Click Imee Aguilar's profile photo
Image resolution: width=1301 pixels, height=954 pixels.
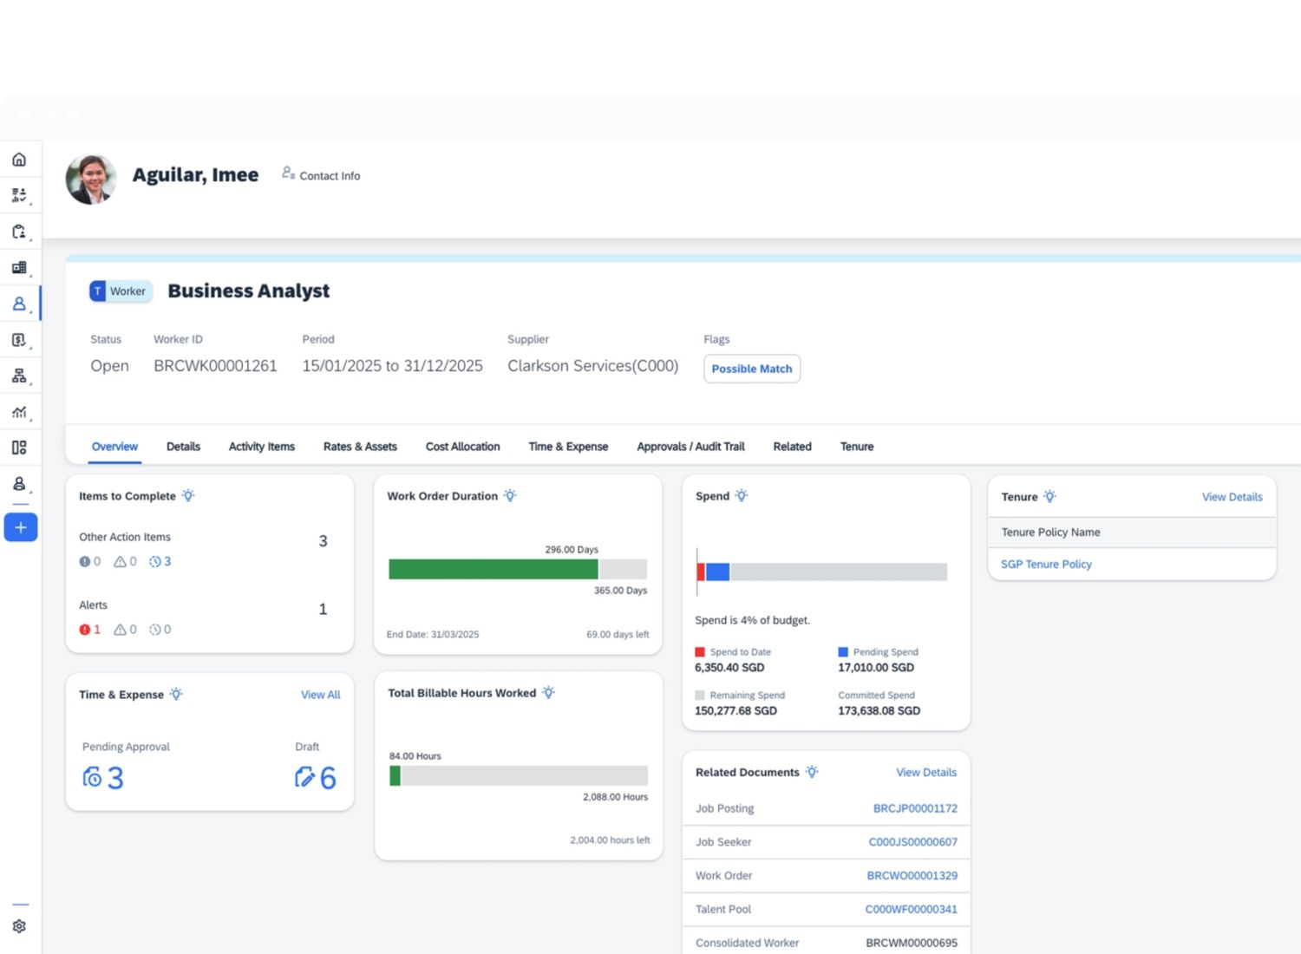[91, 180]
